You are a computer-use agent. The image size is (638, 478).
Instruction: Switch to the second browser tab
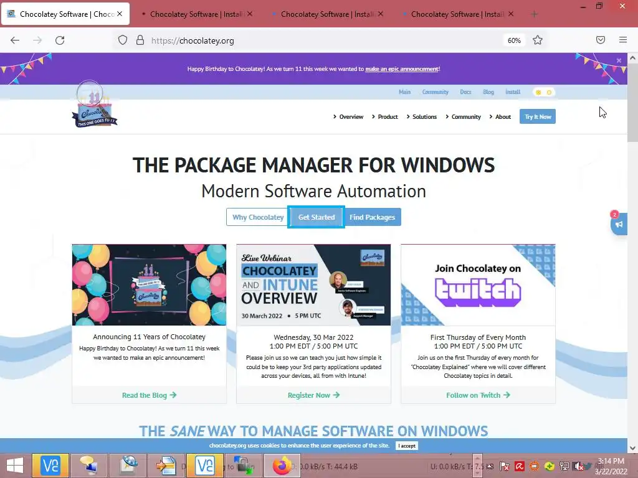(x=197, y=14)
